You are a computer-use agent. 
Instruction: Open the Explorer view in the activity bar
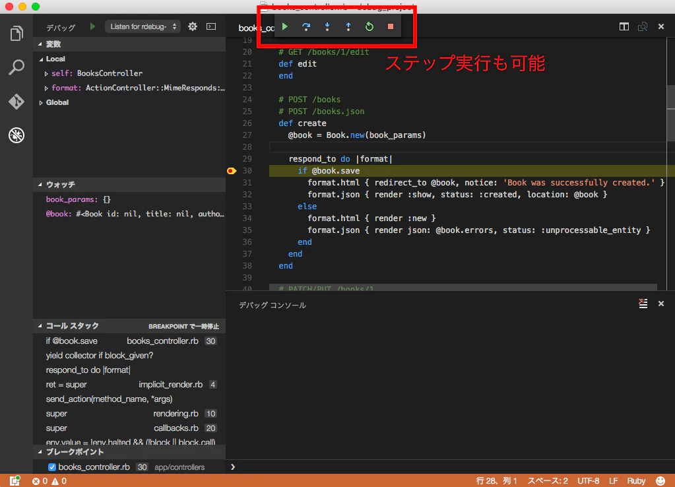[x=16, y=33]
